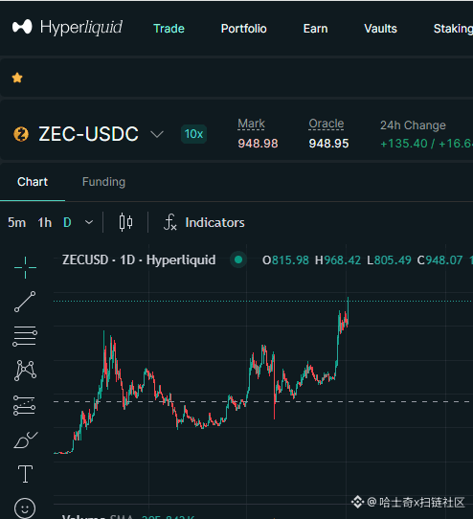
Task: Select the text annotation tool
Action: [x=25, y=474]
